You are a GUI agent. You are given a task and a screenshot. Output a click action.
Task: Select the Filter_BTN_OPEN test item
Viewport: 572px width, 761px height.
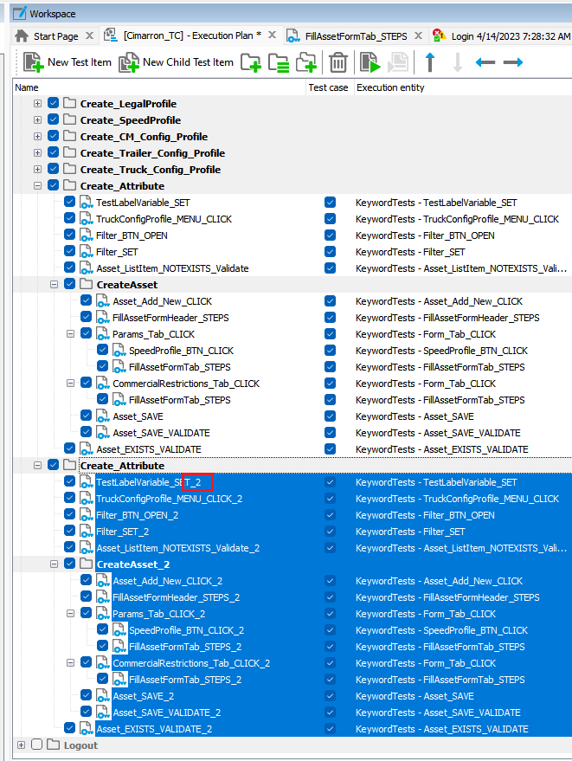coord(132,235)
